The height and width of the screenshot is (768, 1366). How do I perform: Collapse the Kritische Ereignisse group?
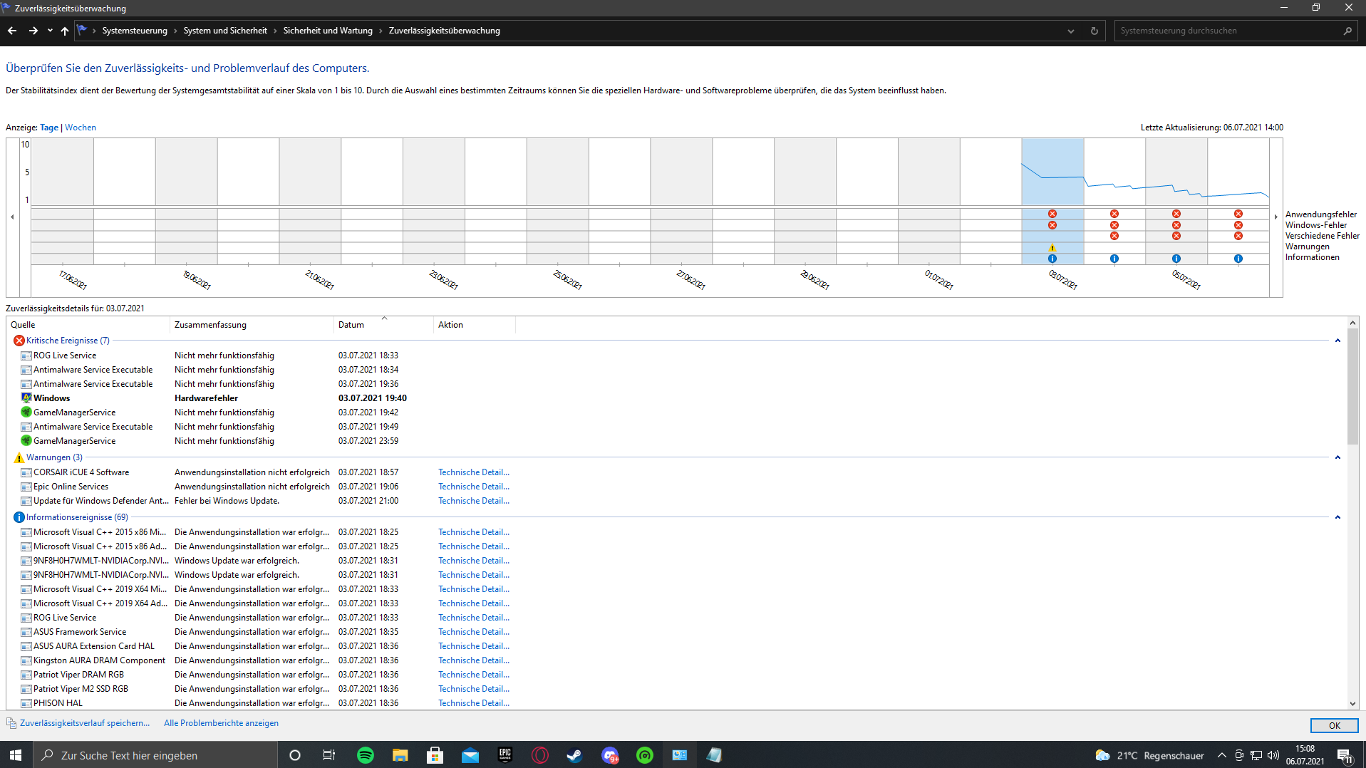click(1337, 341)
